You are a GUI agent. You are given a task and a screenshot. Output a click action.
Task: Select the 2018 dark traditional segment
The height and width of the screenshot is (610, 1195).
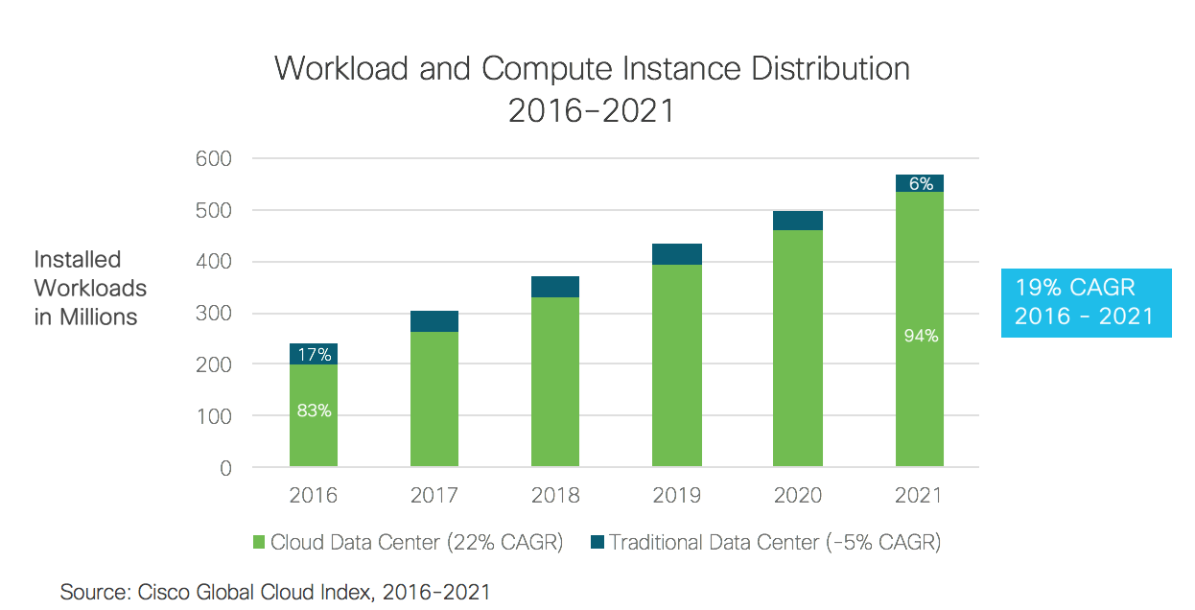[555, 287]
